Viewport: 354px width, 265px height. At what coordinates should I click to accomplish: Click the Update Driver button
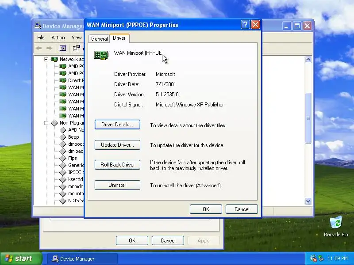point(117,145)
